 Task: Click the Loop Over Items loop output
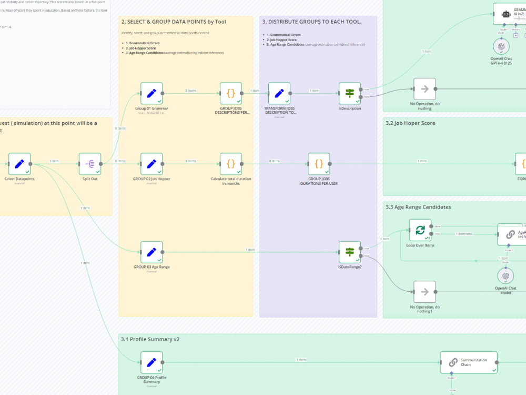[x=431, y=234]
